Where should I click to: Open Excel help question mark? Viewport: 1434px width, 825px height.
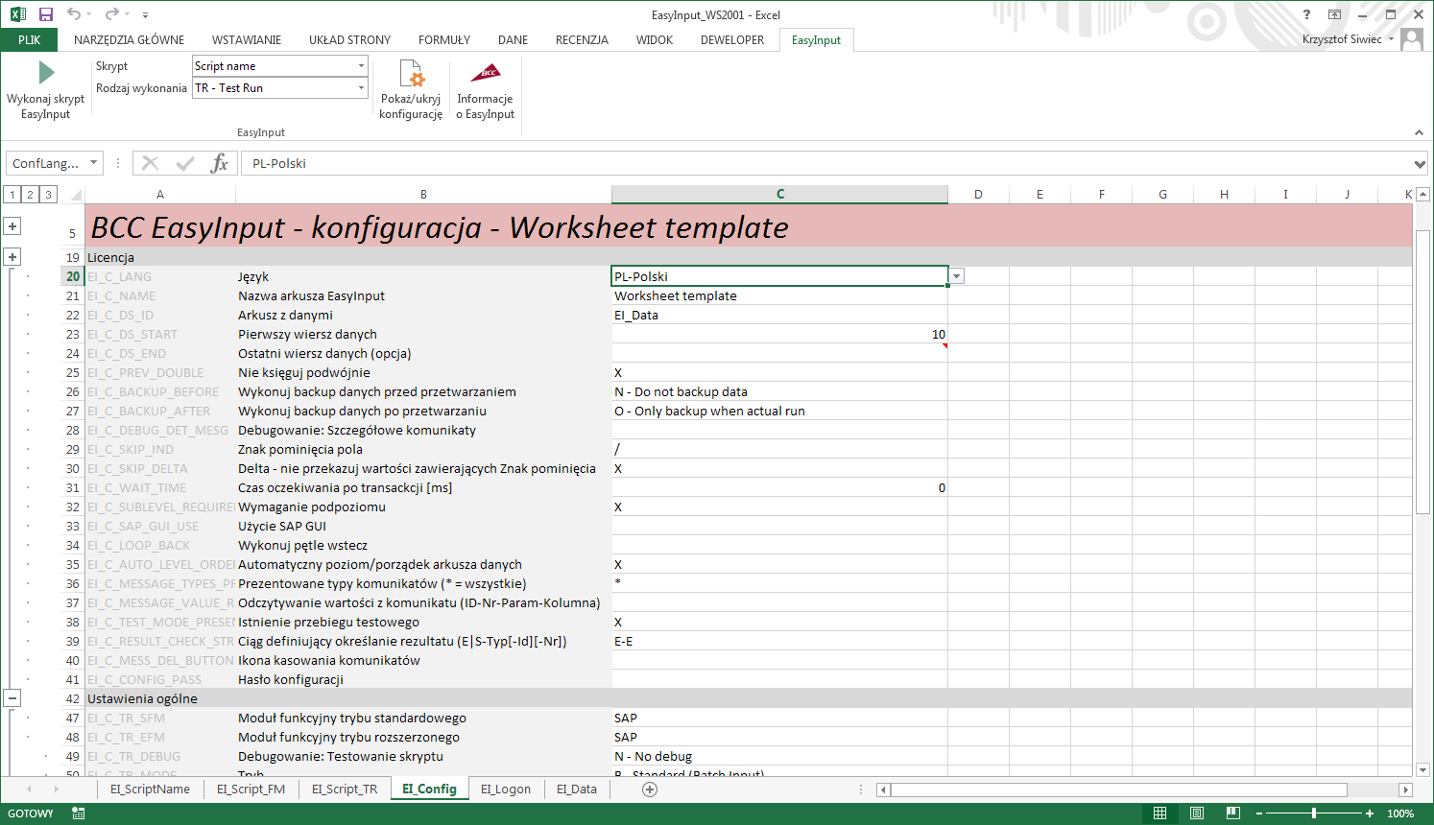1306,14
